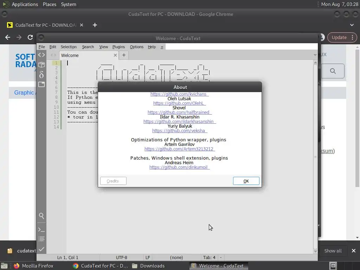Click line number 1 in the gutter
The height and width of the screenshot is (270, 360).
point(56,63)
